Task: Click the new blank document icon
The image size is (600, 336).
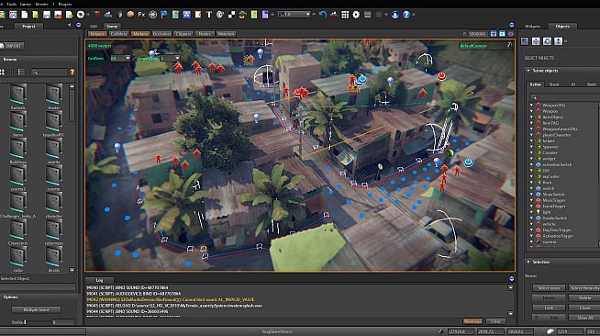Action: 25,15
